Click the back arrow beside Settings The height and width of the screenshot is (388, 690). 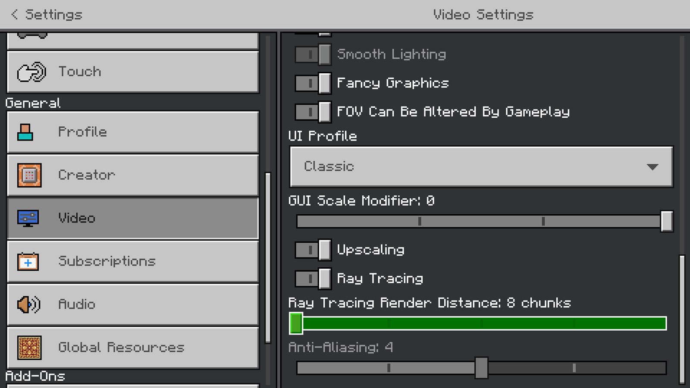(14, 14)
